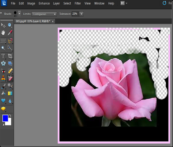
Task: Select the Eyedropper tool
Action: (x=10, y=33)
